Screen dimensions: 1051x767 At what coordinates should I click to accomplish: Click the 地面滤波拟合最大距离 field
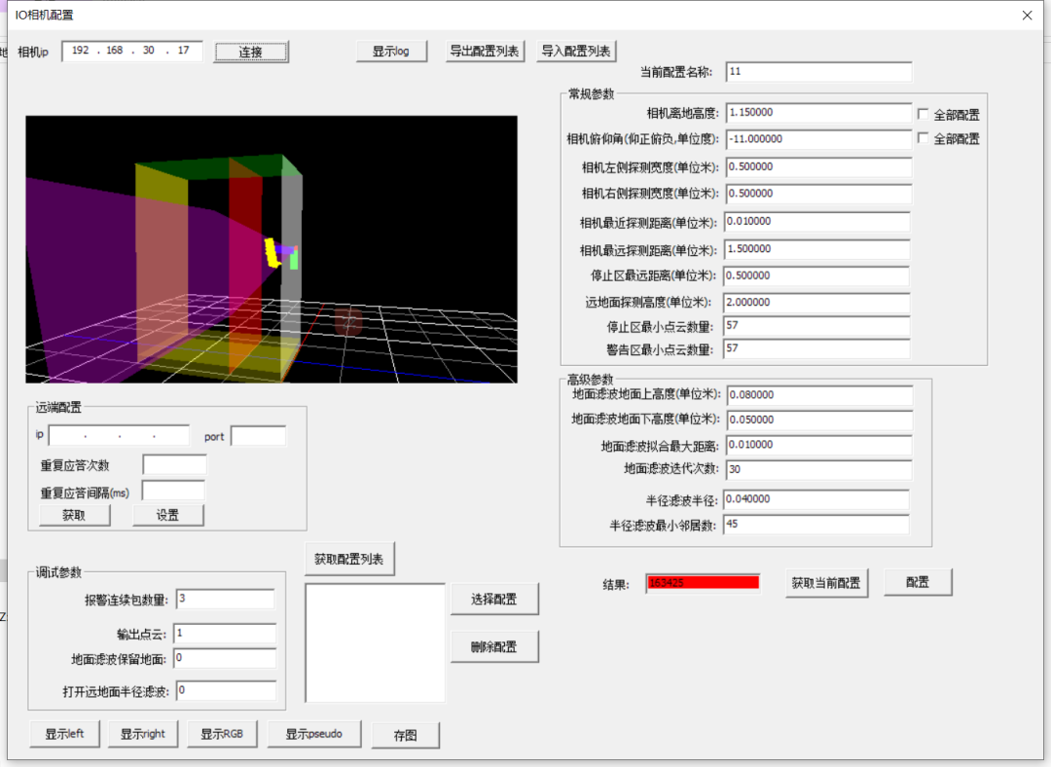click(x=819, y=445)
